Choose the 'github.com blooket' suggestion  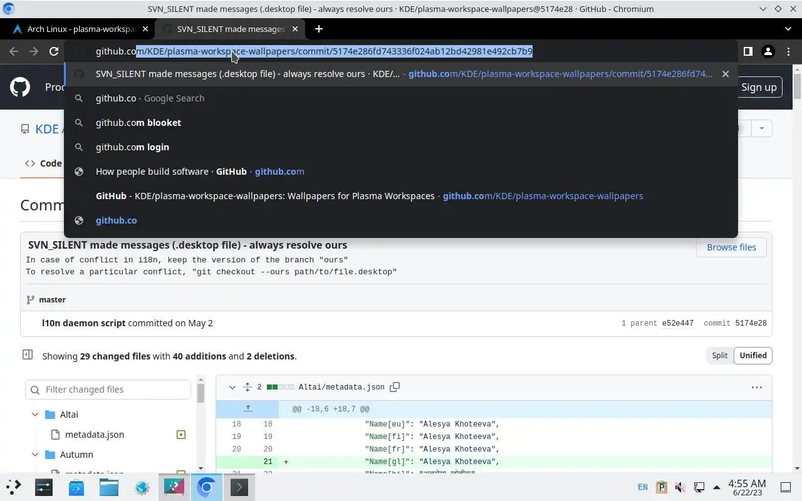(x=401, y=123)
